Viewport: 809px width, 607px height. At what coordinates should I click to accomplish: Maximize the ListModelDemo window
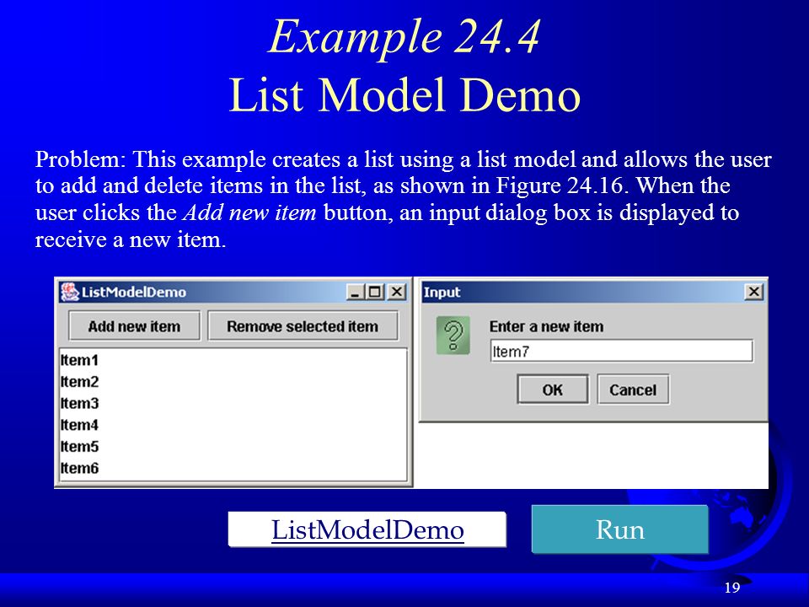(375, 293)
